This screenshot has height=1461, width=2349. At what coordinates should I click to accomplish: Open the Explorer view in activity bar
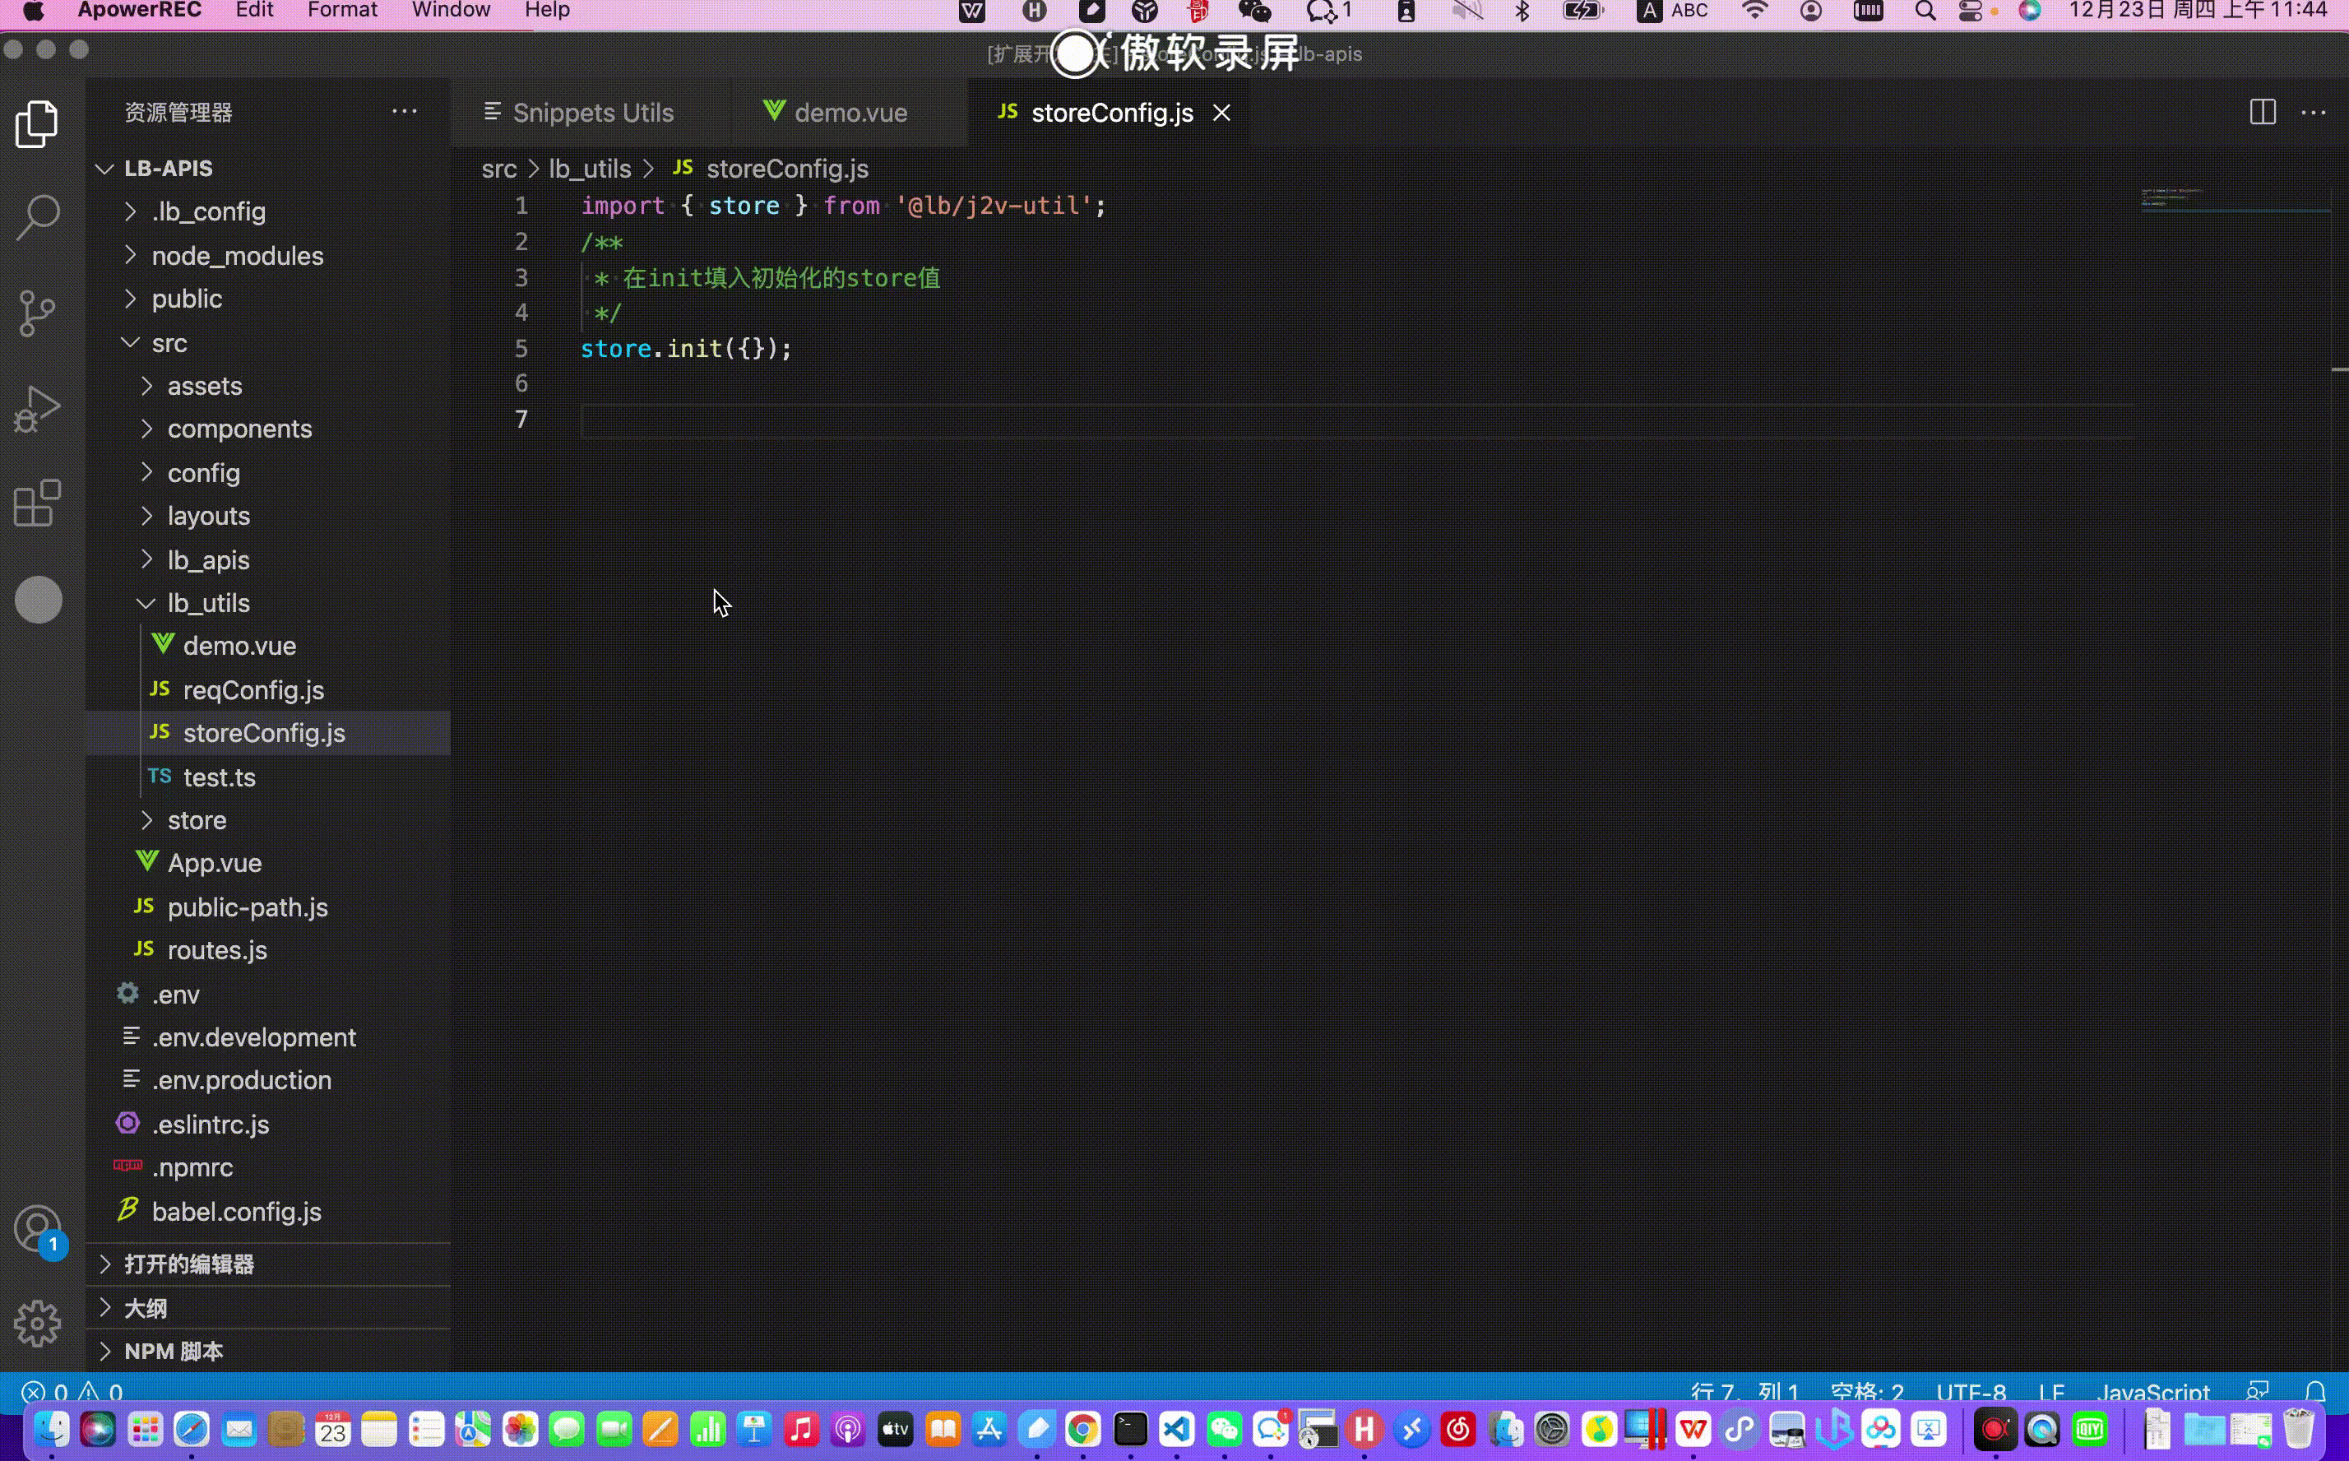point(38,123)
